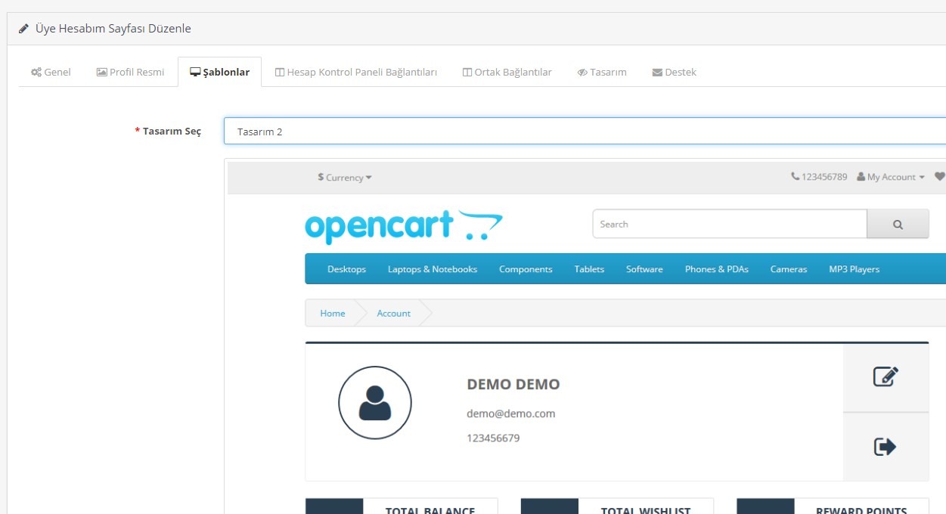Open the Genel tab
The width and height of the screenshot is (946, 514).
tap(51, 73)
